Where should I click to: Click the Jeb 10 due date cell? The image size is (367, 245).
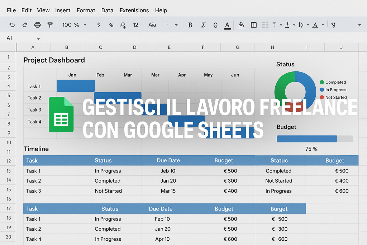point(168,171)
